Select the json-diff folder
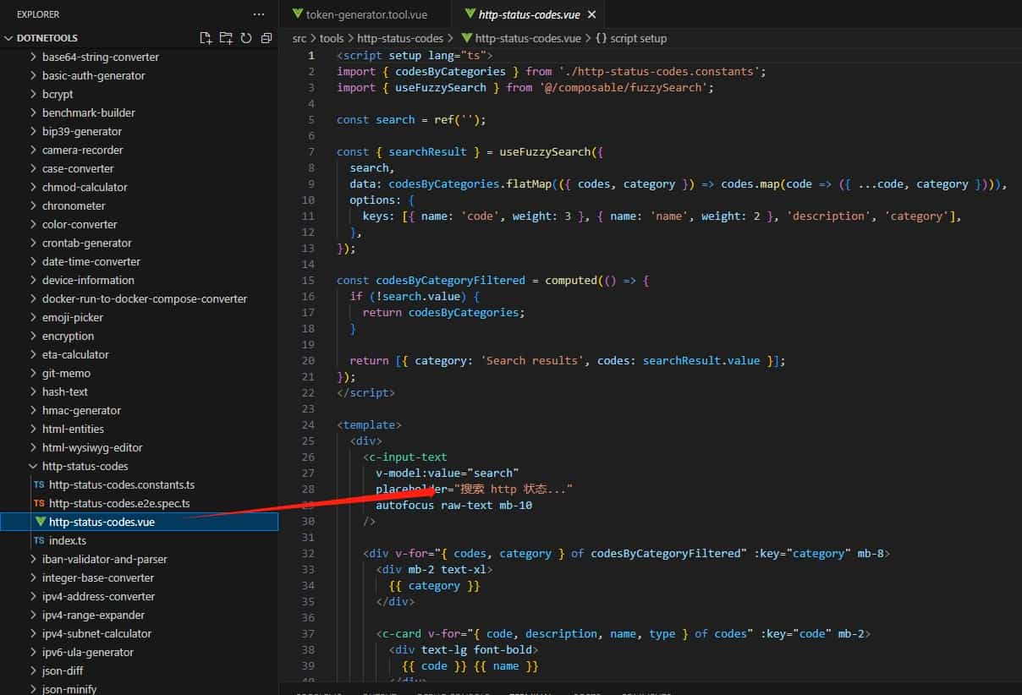The image size is (1022, 695). pos(66,670)
